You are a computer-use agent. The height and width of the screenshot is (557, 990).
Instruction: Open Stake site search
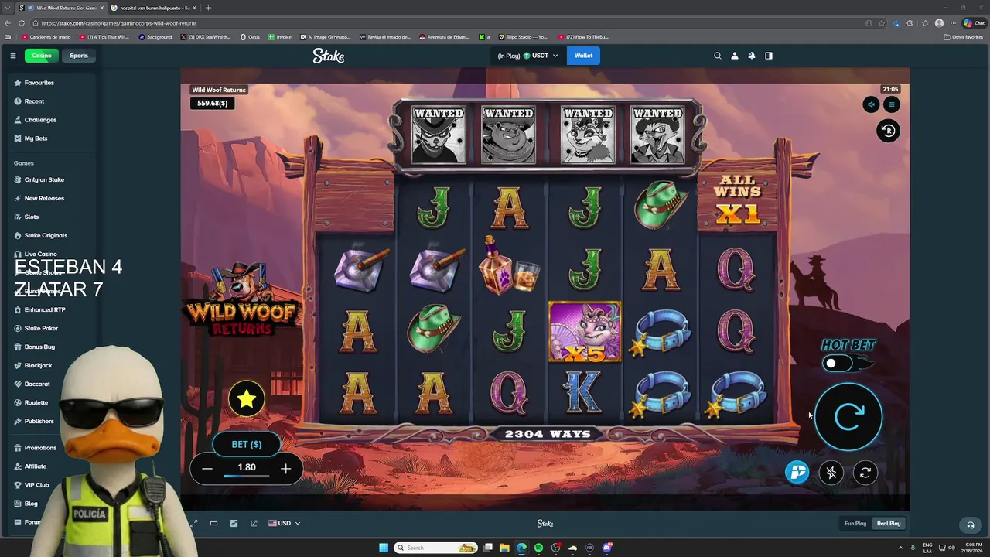pyautogui.click(x=717, y=56)
